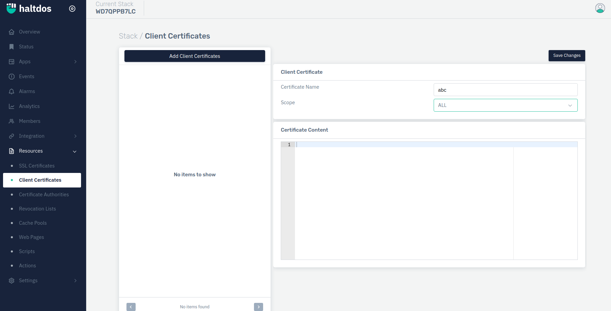This screenshot has height=311, width=611.
Task: Click the Add Client Certificates button
Action: pyautogui.click(x=195, y=56)
